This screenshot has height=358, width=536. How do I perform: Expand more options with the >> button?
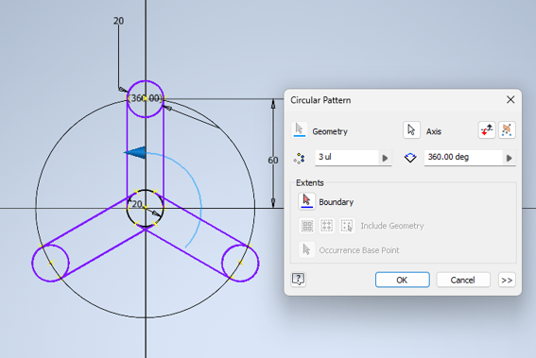pyautogui.click(x=507, y=281)
